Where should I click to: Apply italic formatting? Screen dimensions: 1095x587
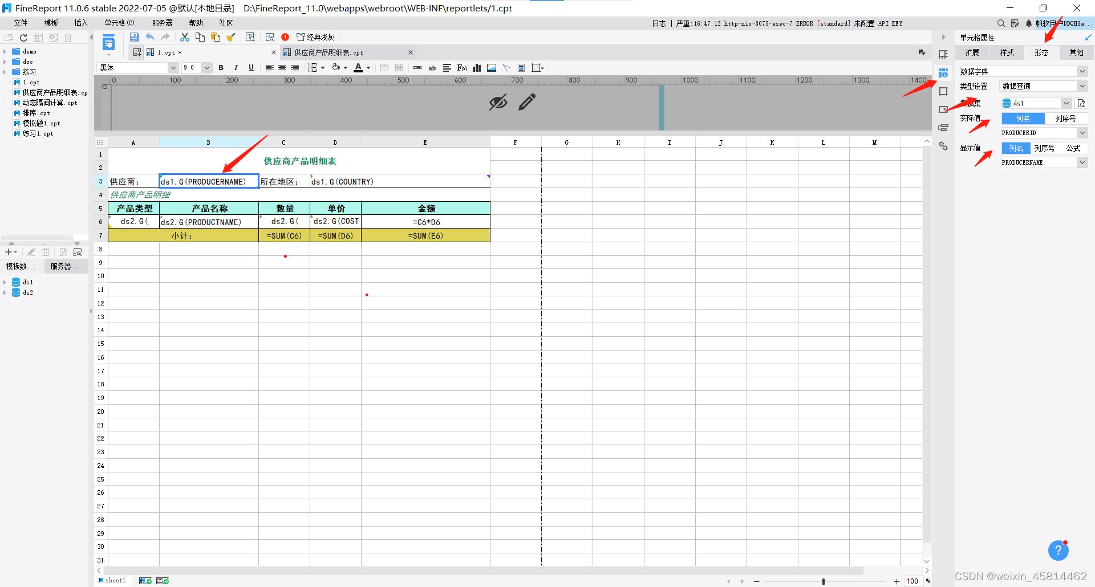click(236, 68)
